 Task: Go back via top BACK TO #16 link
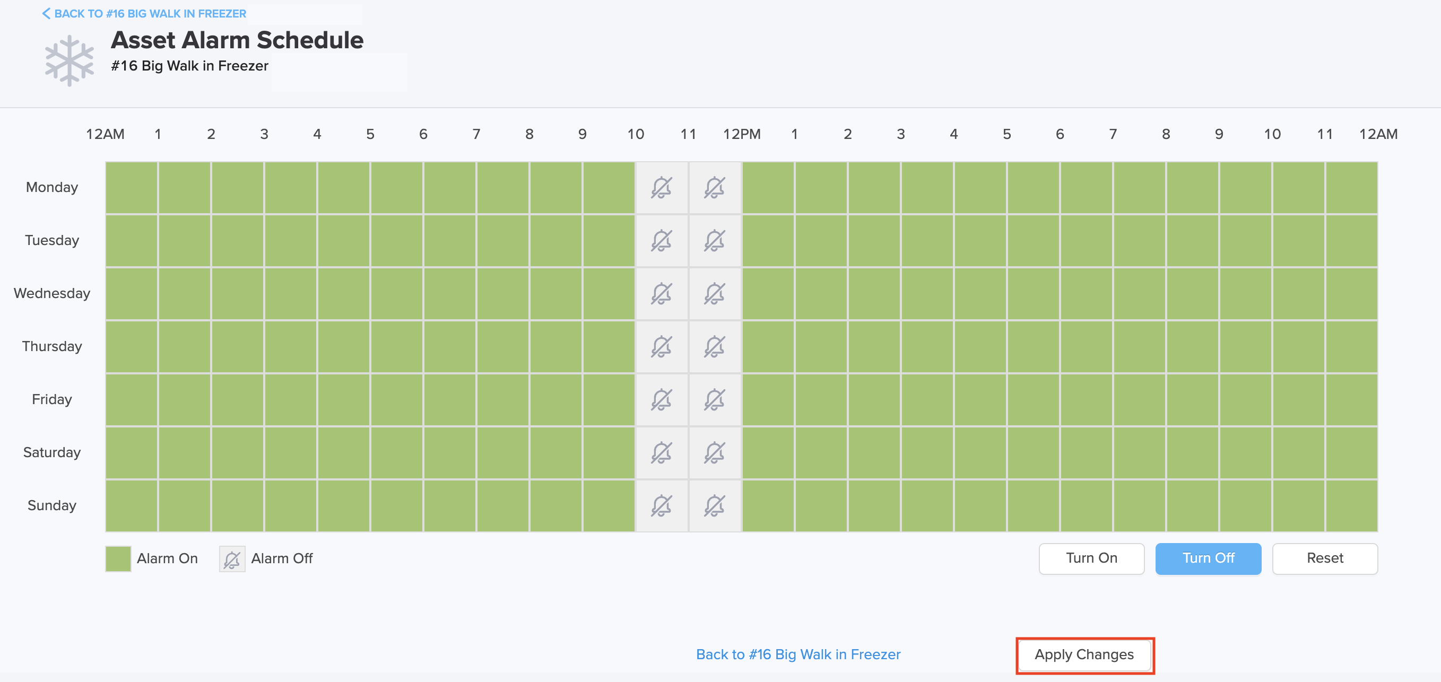[144, 13]
